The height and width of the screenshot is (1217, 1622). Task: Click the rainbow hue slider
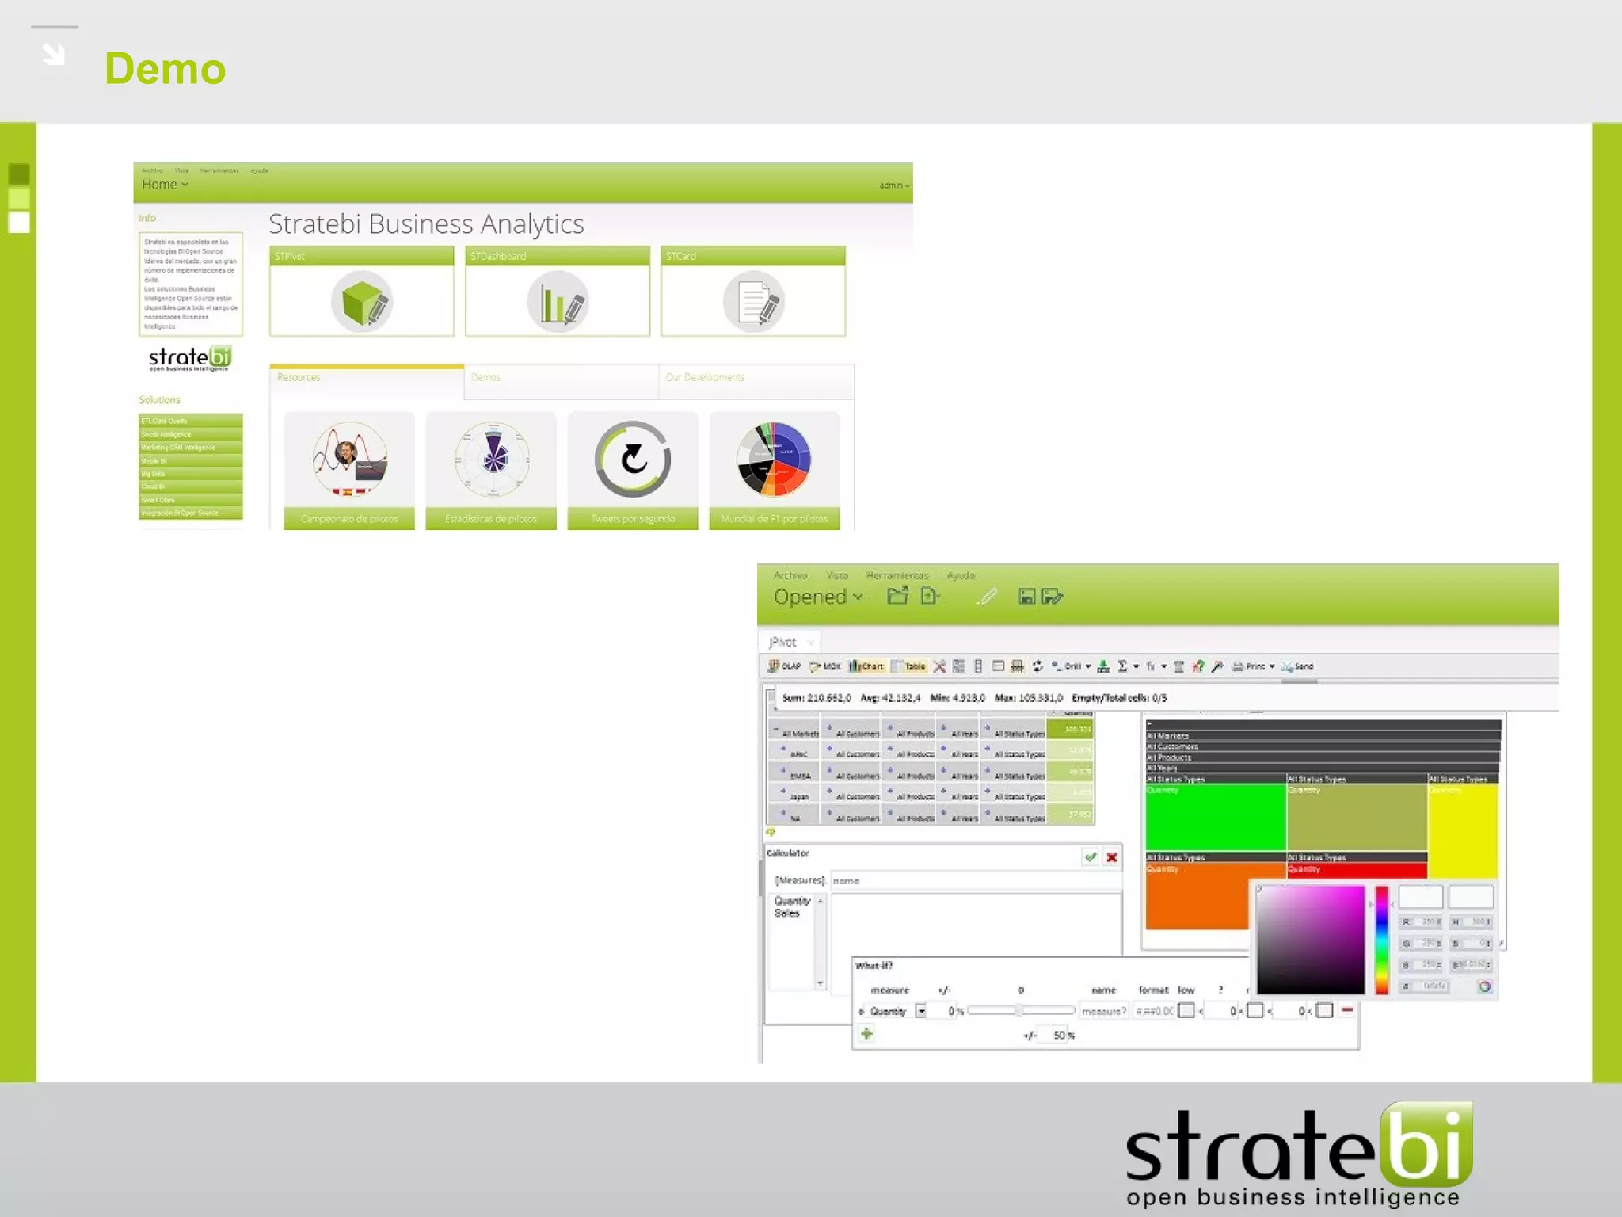tap(1381, 940)
